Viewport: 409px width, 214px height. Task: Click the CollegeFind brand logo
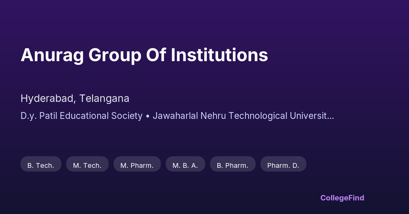[342, 198]
